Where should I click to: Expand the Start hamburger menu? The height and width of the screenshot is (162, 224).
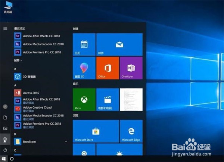(x=5, y=29)
